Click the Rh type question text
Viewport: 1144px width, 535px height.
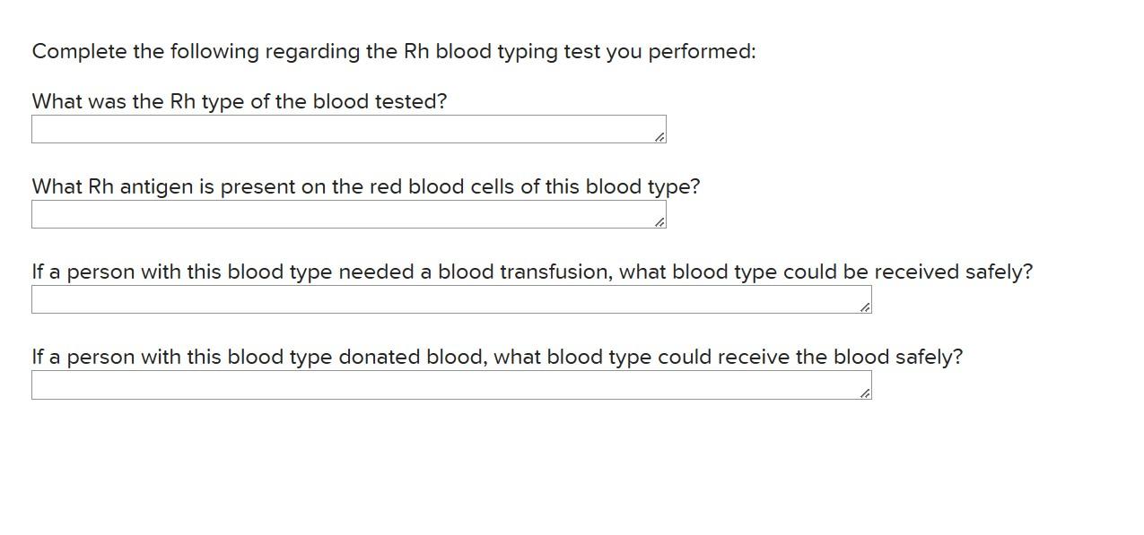pos(239,101)
